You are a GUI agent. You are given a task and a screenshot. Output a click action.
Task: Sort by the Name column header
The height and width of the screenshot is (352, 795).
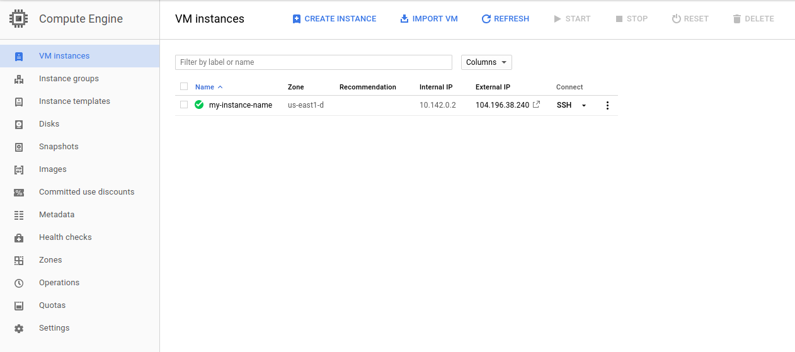(x=205, y=87)
